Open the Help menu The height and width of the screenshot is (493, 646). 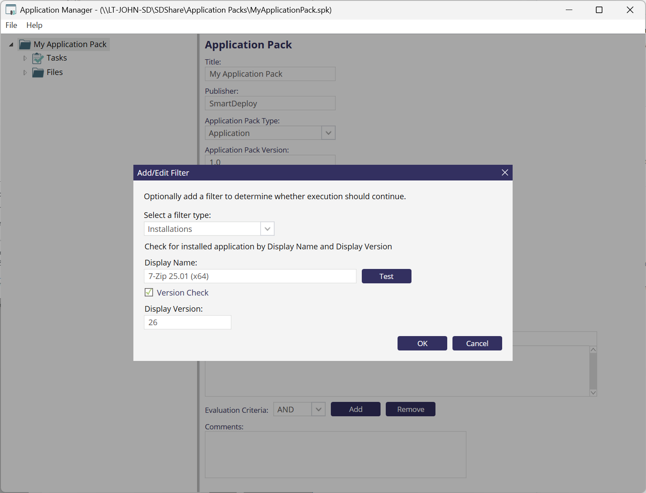34,25
